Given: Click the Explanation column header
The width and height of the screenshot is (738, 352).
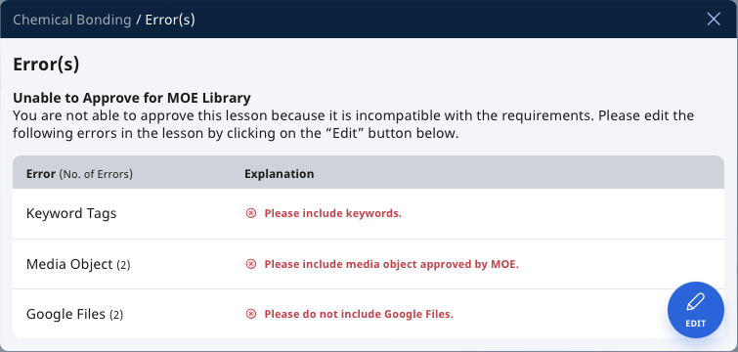Looking at the screenshot, I should pos(280,174).
